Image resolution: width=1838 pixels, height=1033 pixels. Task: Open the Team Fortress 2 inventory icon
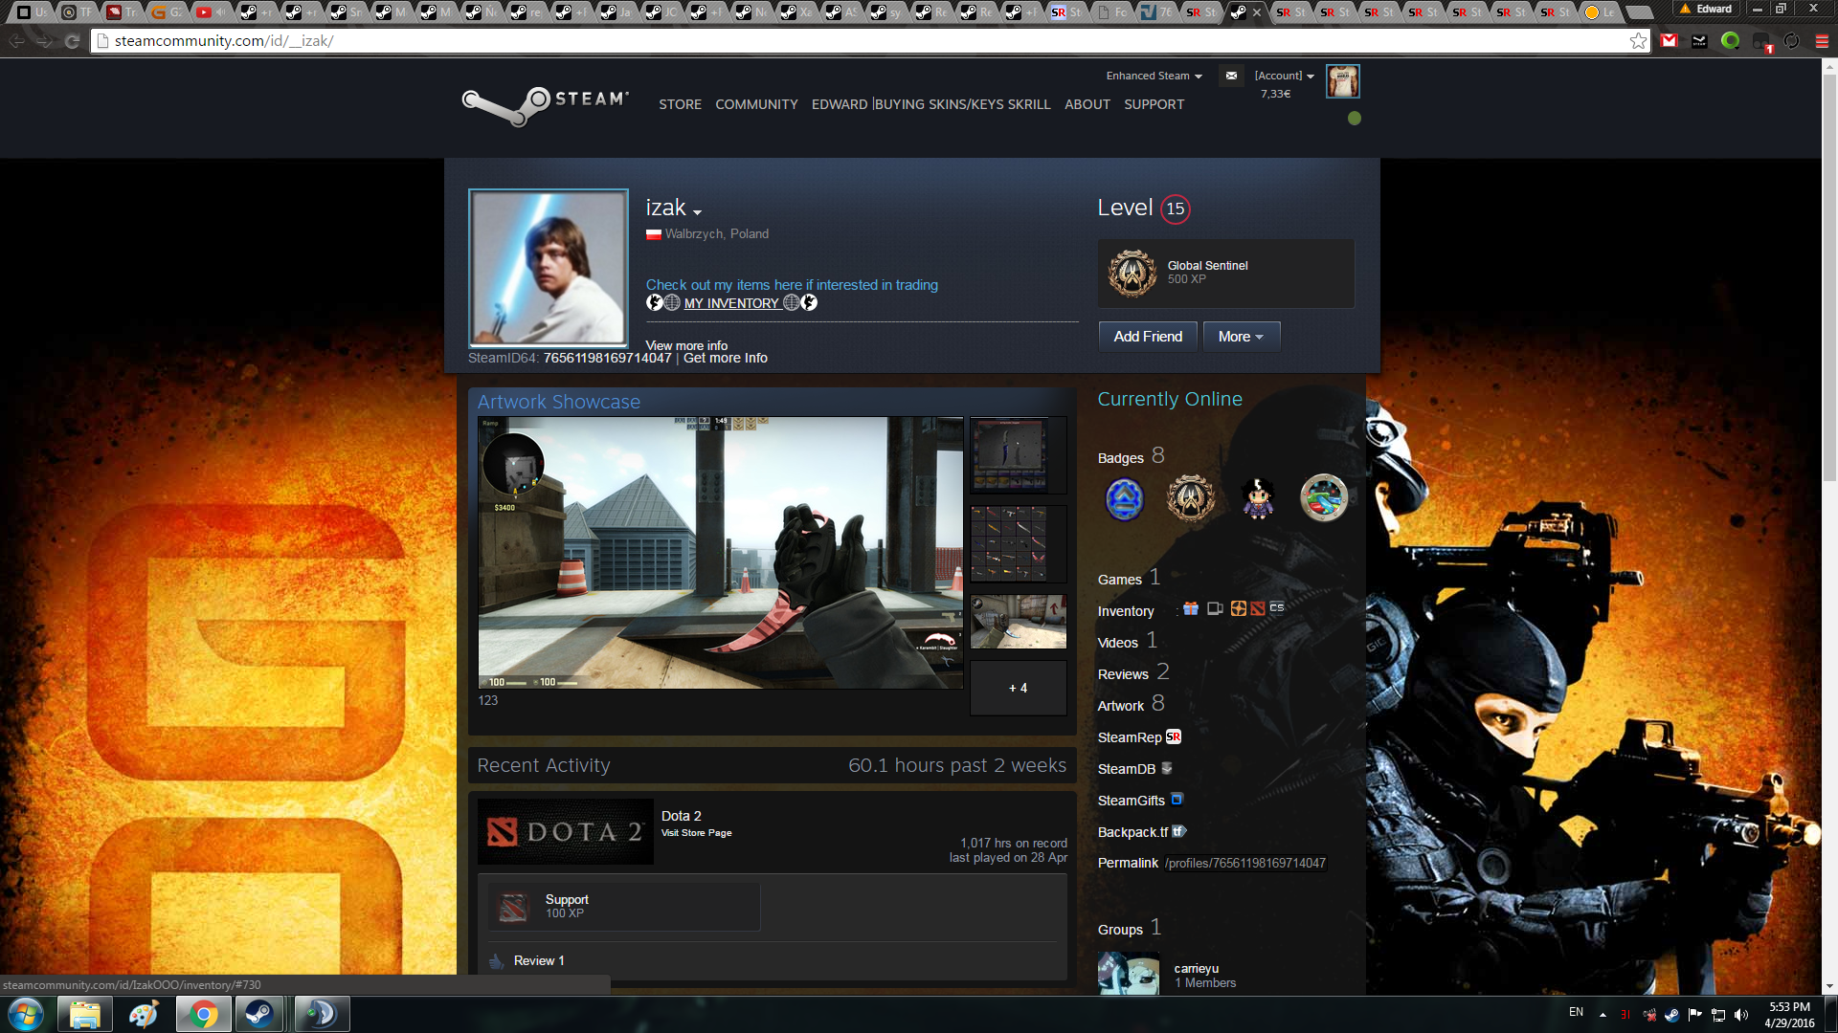point(1238,609)
